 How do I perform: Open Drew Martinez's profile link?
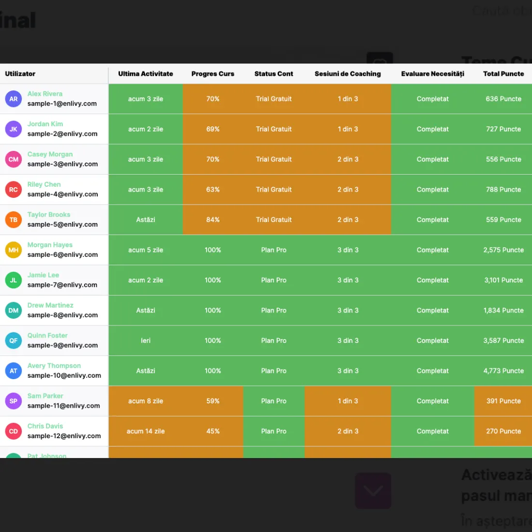(50, 305)
